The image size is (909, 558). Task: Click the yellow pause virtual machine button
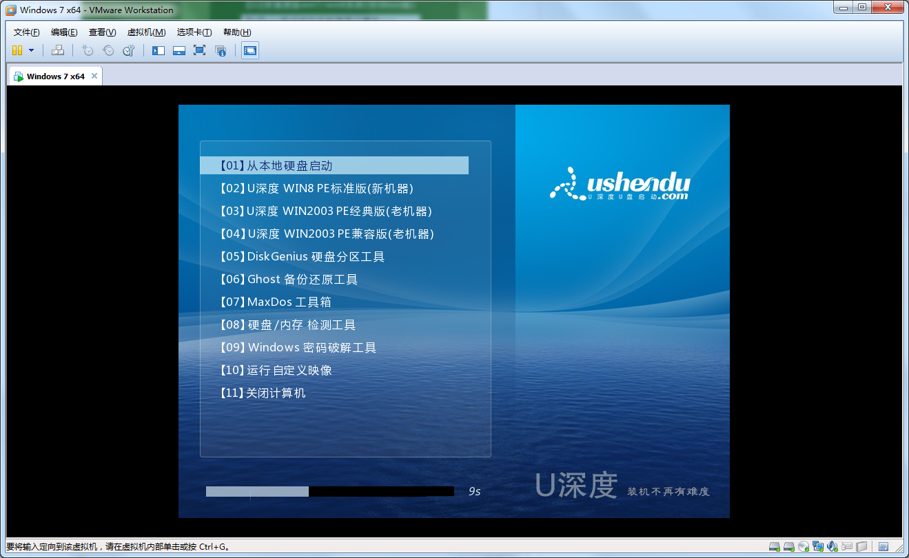click(17, 50)
